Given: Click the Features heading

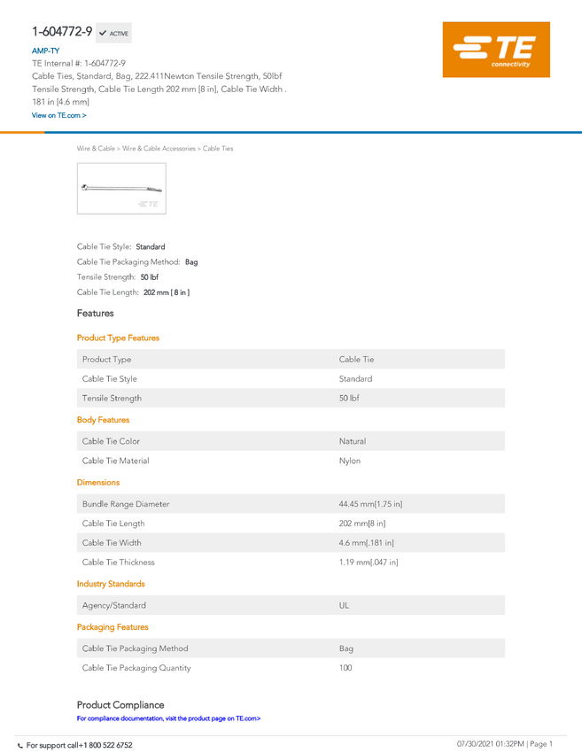Looking at the screenshot, I should click(95, 313).
